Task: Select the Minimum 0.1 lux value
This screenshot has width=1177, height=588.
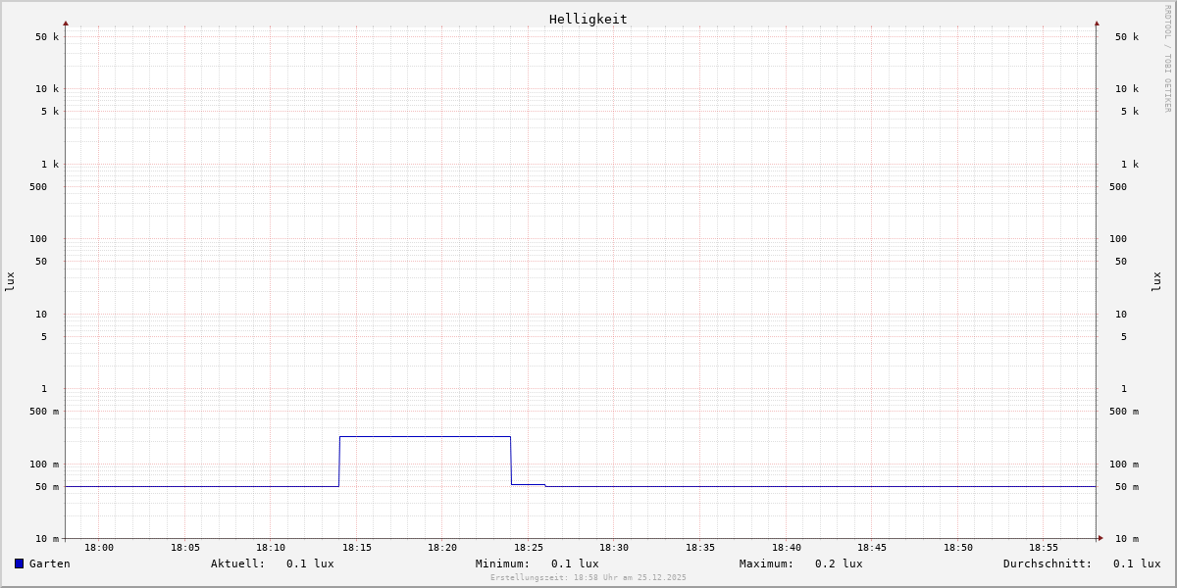Action: coord(575,563)
